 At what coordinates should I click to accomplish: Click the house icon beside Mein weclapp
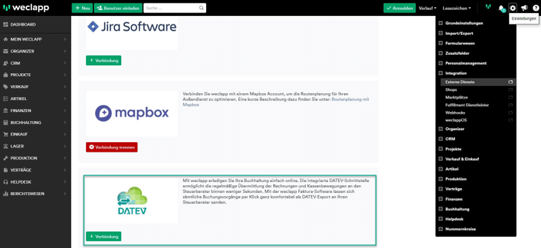(5, 39)
